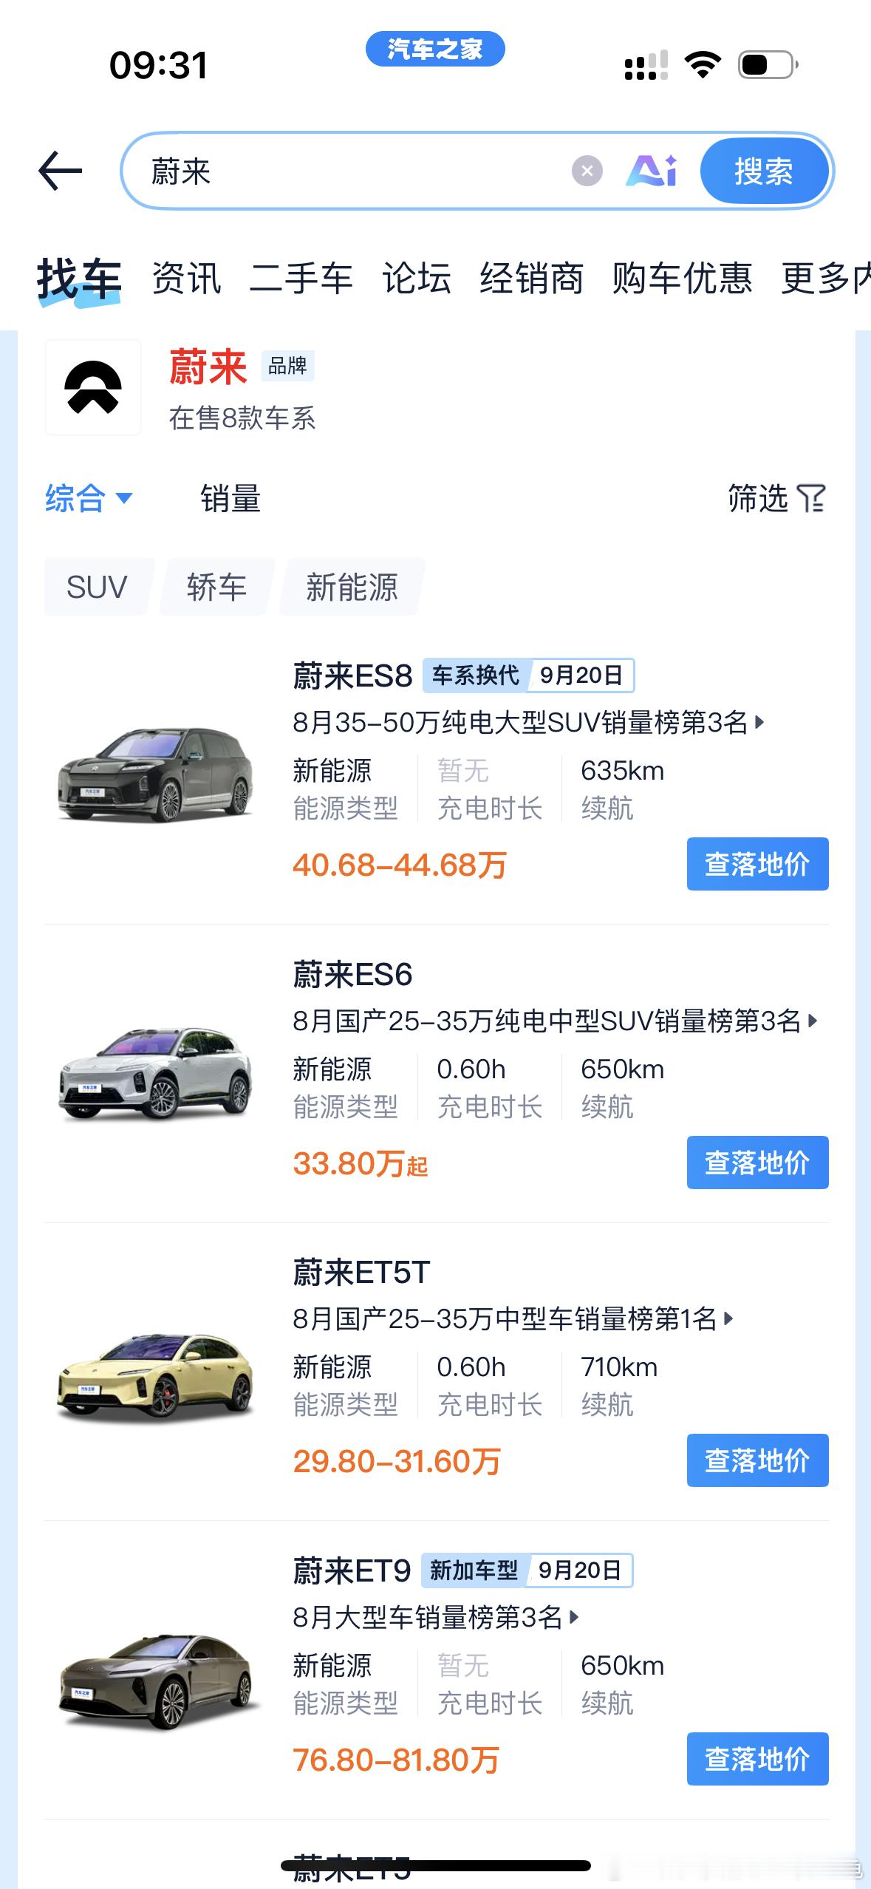Viewport: 871px width, 1889px height.
Task: Toggle the SUV filter chip
Action: tap(97, 587)
